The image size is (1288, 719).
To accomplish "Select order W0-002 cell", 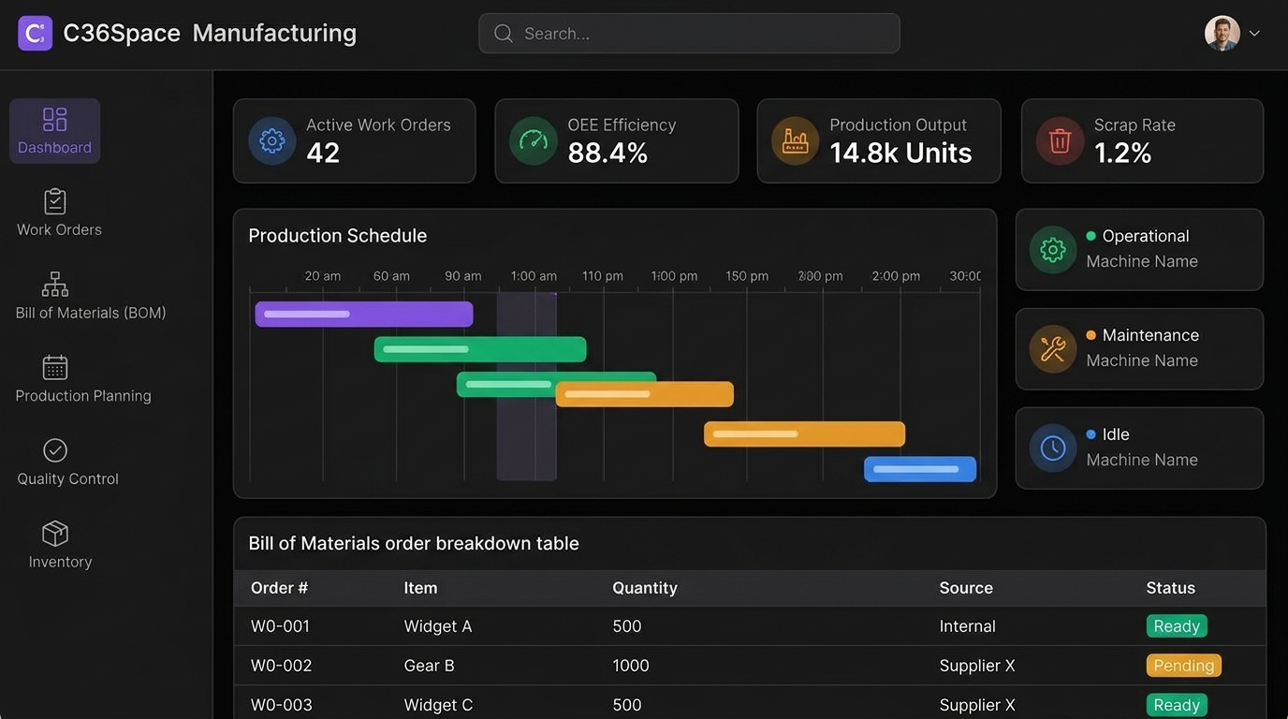I will [281, 666].
